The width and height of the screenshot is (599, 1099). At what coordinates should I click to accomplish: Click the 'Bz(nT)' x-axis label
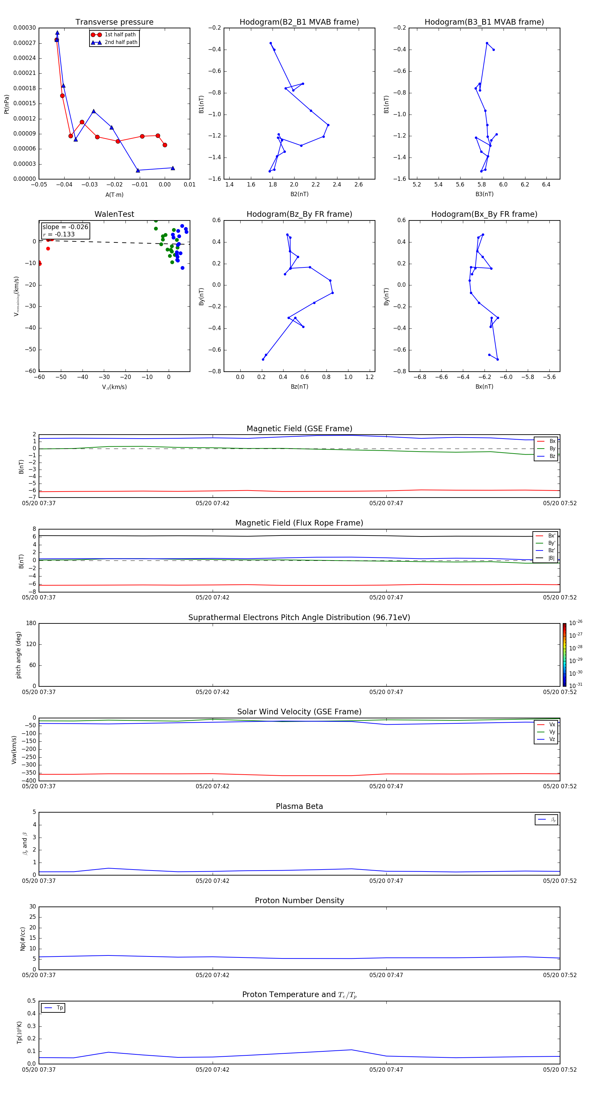tap(299, 387)
